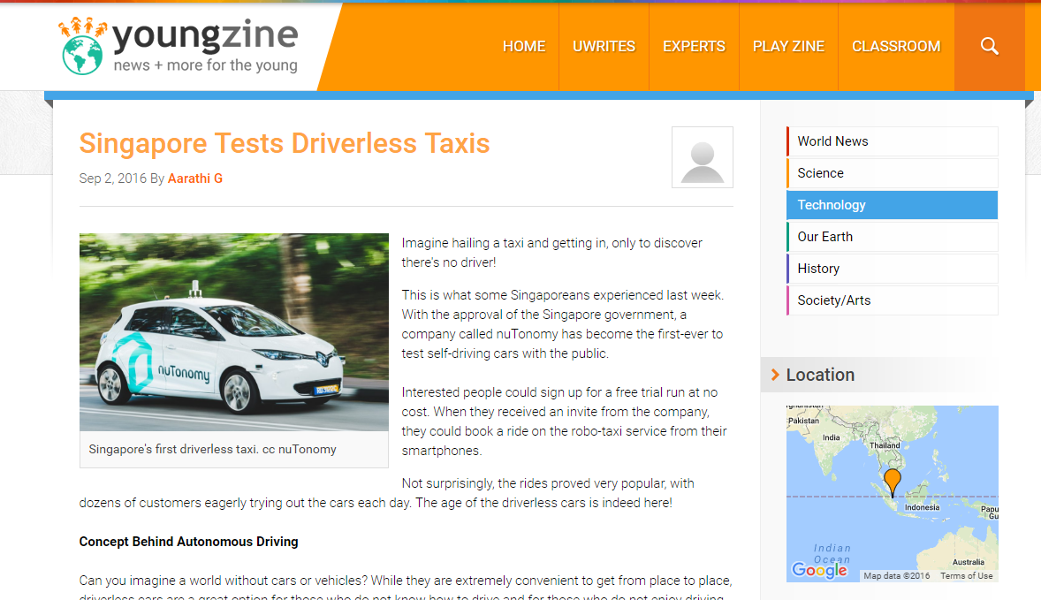Select the History category
This screenshot has width=1041, height=600.
coord(893,269)
